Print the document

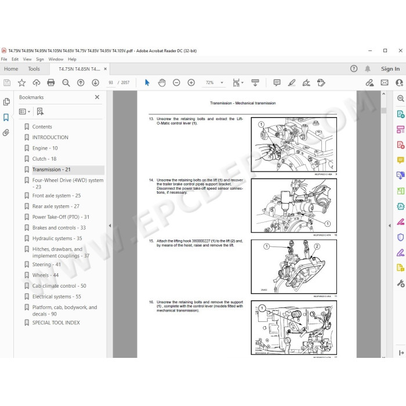click(51, 82)
